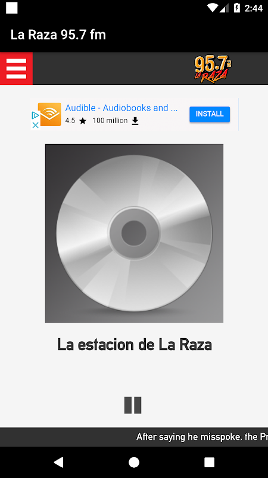Pause the radio stream
The width and height of the screenshot is (268, 478).
[x=133, y=405]
